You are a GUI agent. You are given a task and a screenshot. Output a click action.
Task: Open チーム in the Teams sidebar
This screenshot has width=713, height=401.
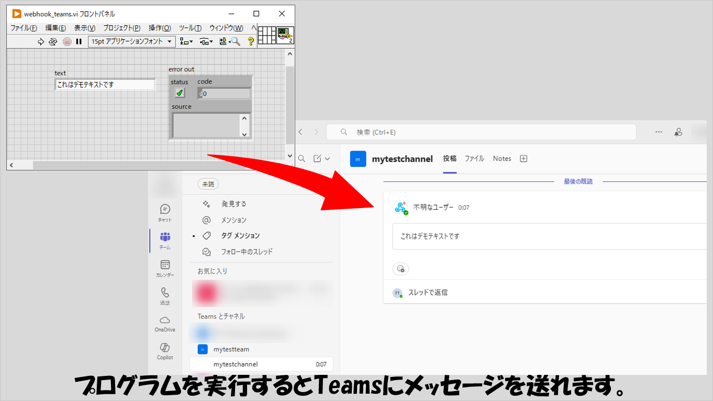pos(165,240)
